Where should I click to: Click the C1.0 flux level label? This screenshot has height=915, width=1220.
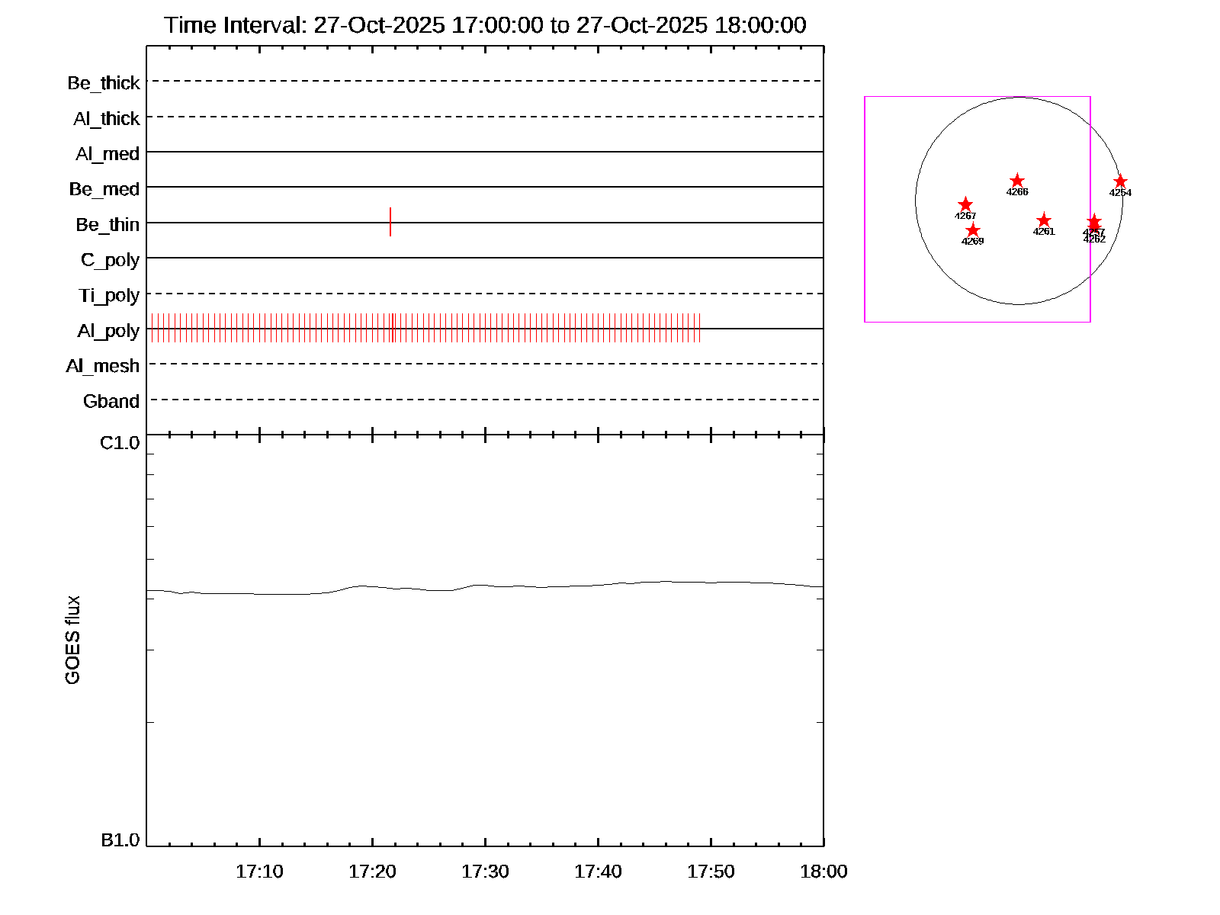point(120,443)
